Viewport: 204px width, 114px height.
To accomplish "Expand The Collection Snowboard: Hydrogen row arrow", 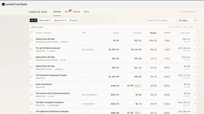I will [195, 113].
